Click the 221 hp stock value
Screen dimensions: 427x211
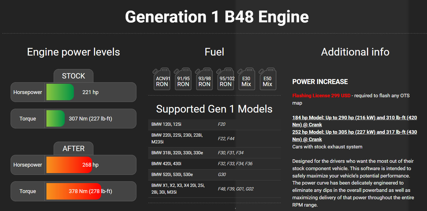90,92
